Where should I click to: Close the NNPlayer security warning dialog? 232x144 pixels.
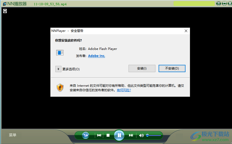click(x=186, y=31)
